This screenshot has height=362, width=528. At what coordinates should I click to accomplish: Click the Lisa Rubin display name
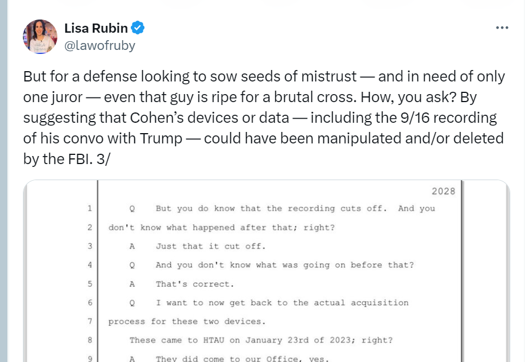96,28
